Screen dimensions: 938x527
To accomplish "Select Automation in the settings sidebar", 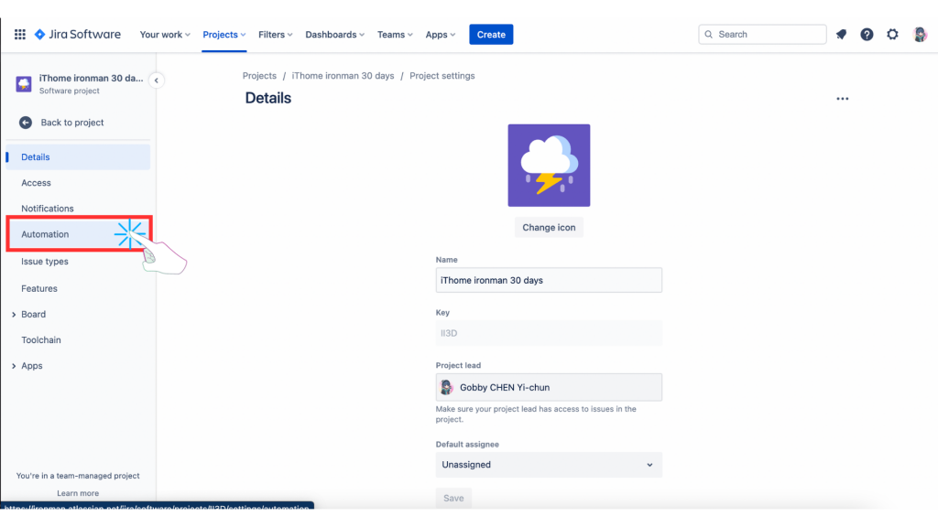I will coord(79,234).
